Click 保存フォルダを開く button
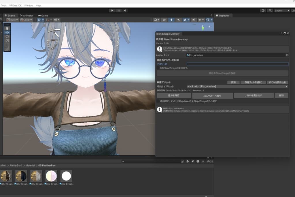 253,82
